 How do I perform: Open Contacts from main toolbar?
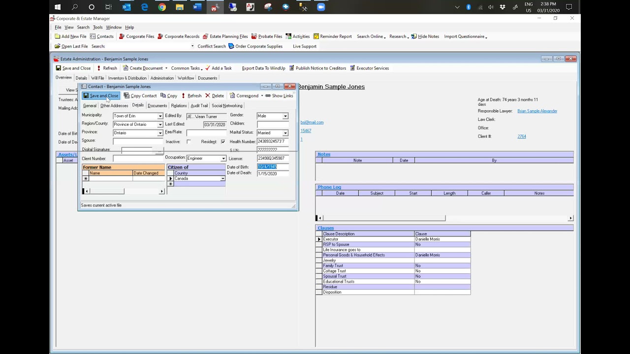[101, 36]
